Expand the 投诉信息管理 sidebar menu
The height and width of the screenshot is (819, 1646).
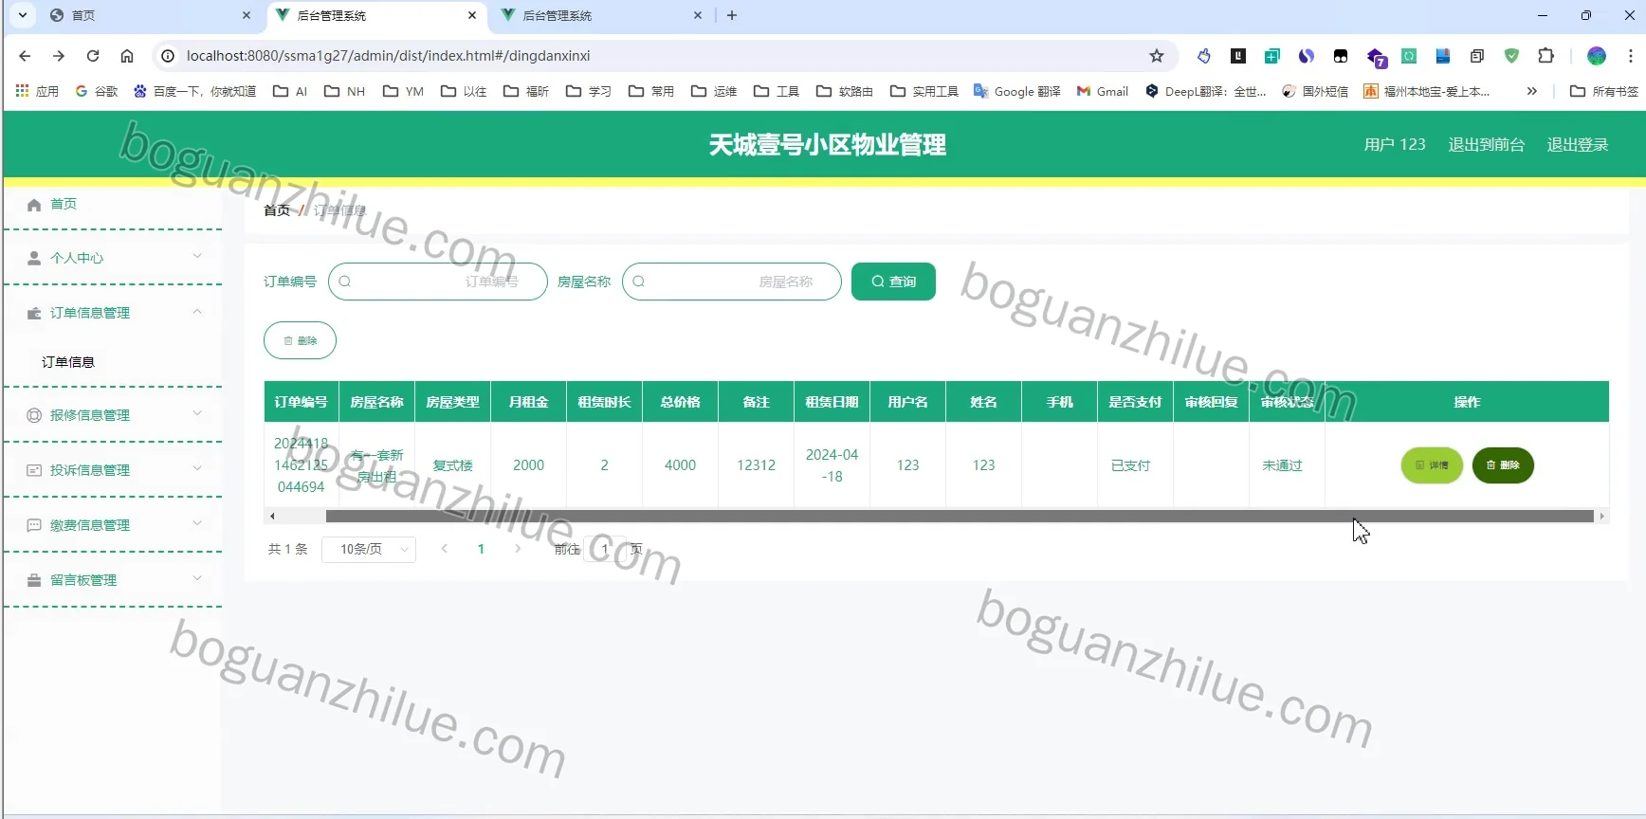pyautogui.click(x=113, y=470)
